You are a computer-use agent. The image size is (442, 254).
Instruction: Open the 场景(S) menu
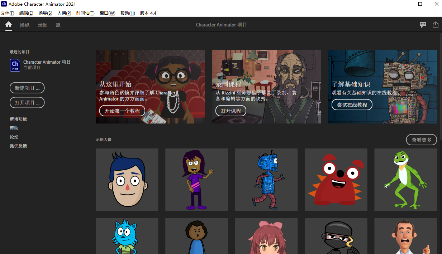(45, 13)
